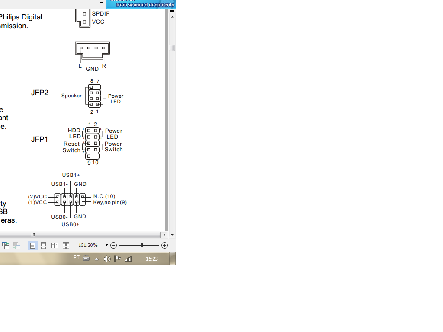This screenshot has width=443, height=332.
Task: Click the N.C.(10) label
Action: [104, 196]
